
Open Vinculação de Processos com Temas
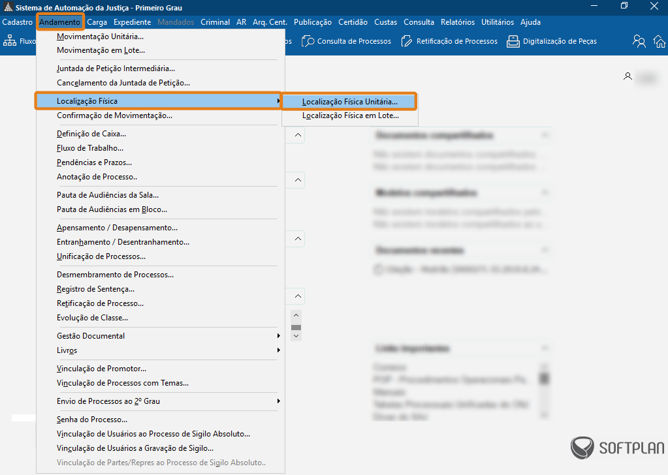(x=161, y=383)
